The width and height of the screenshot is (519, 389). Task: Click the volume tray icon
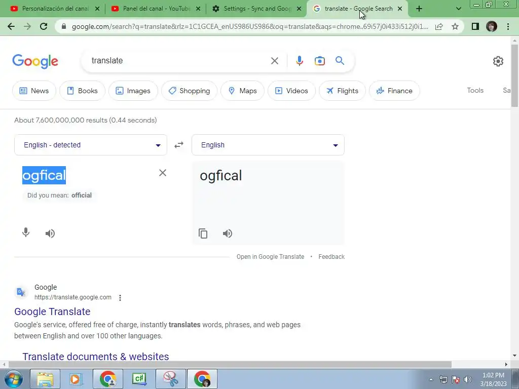(468, 379)
